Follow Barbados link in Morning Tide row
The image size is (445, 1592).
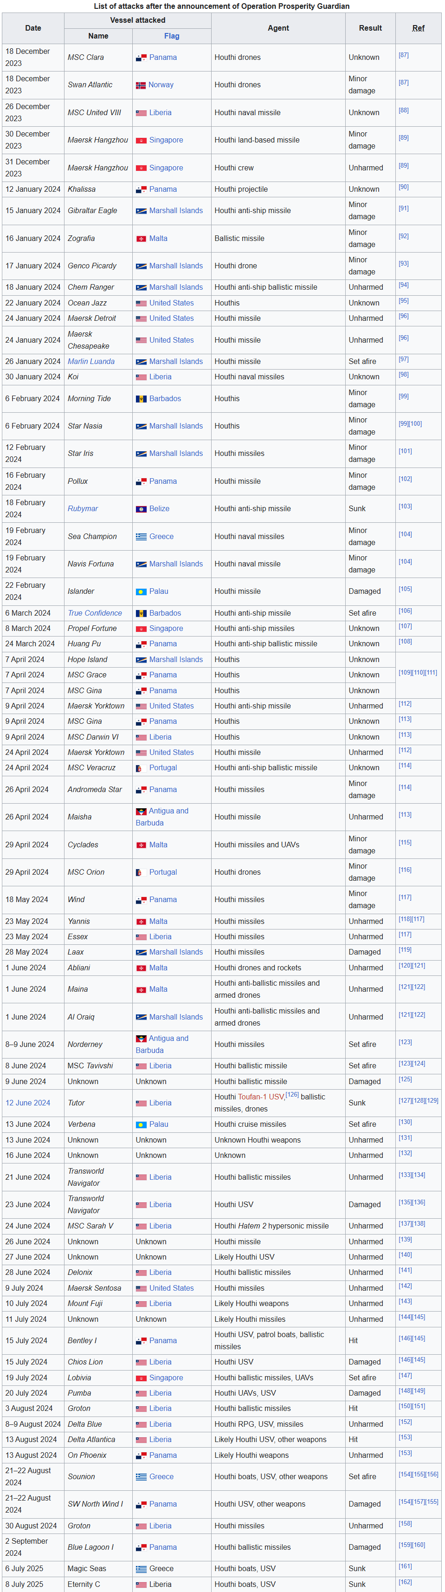click(x=165, y=399)
